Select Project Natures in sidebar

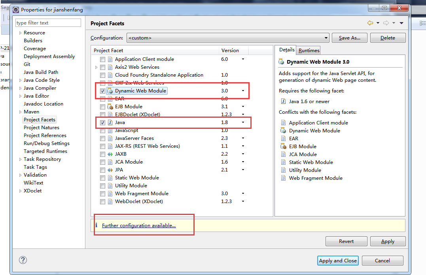click(41, 128)
